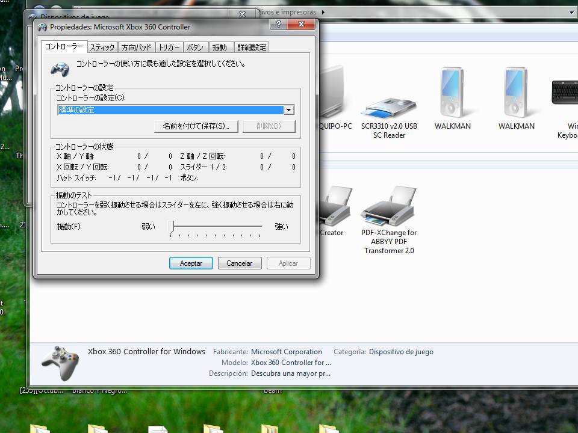Click the 'Xbox 360 Controller for ...' model text
This screenshot has width=578, height=433.
click(x=291, y=362)
